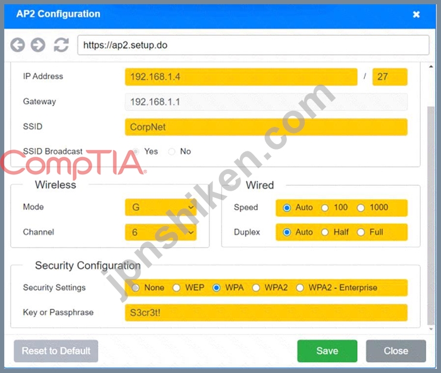Select No for SSID Broadcast
This screenshot has width=441, height=373.
(x=171, y=151)
